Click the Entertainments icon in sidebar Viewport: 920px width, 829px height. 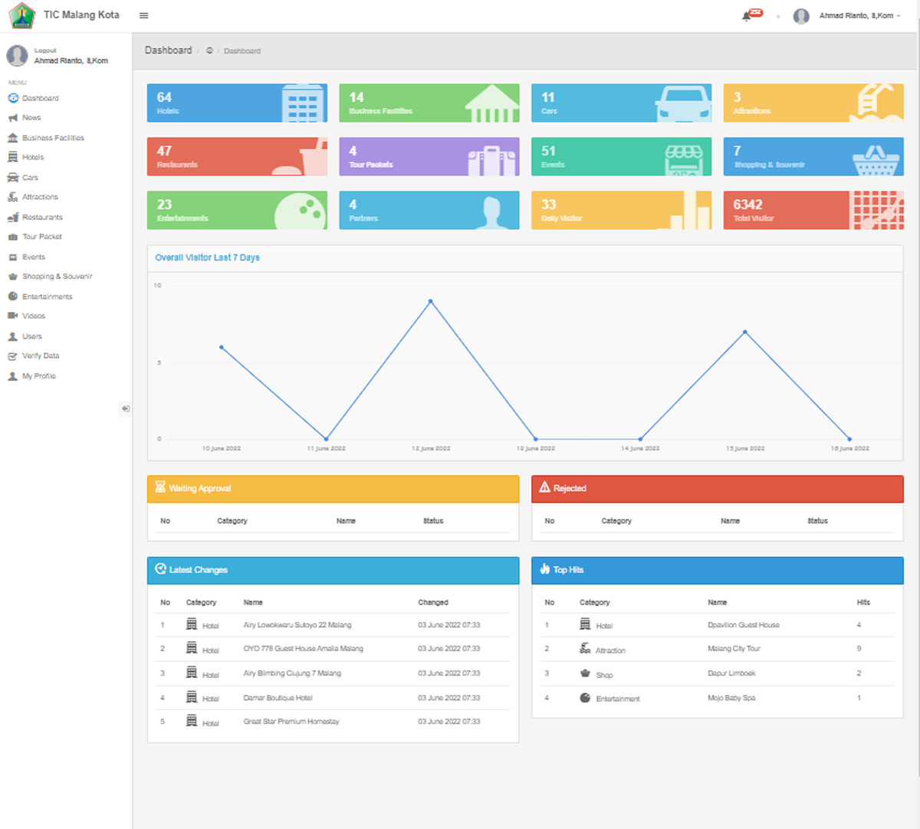point(12,297)
